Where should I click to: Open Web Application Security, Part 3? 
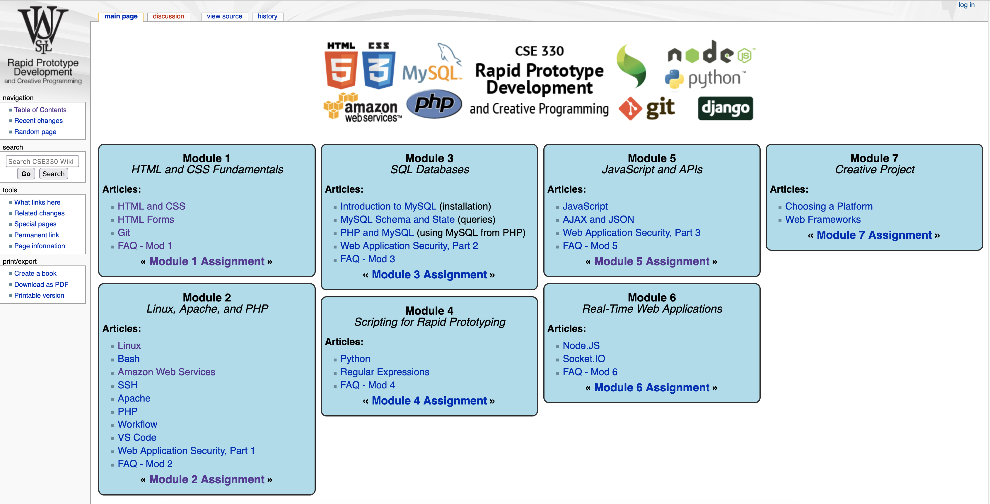tap(631, 232)
